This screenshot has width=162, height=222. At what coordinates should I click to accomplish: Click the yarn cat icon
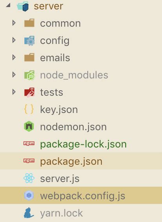[x=29, y=213]
